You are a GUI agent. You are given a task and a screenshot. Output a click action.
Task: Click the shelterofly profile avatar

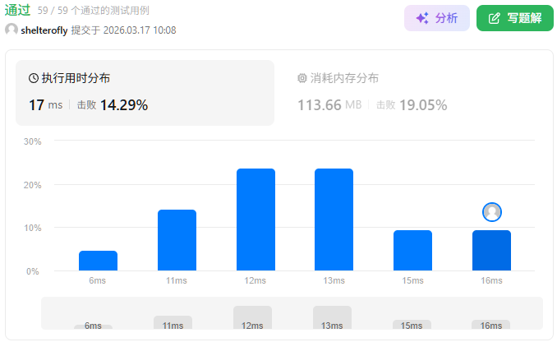click(12, 30)
